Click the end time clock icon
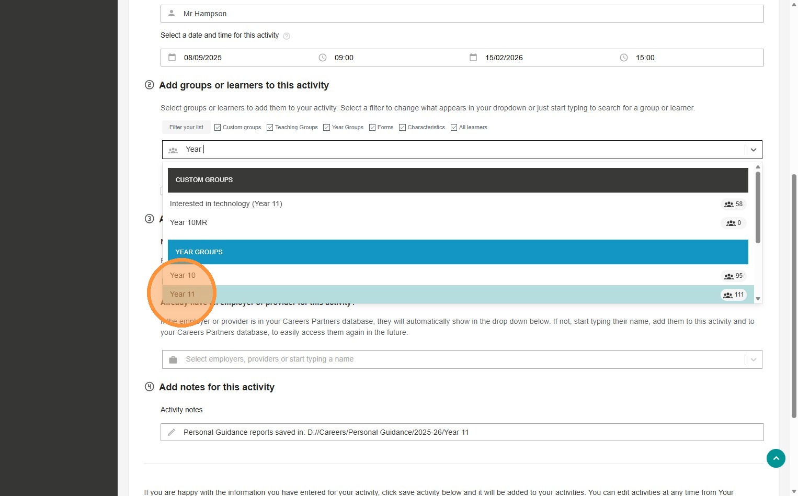Image resolution: width=798 pixels, height=496 pixels. click(x=624, y=58)
